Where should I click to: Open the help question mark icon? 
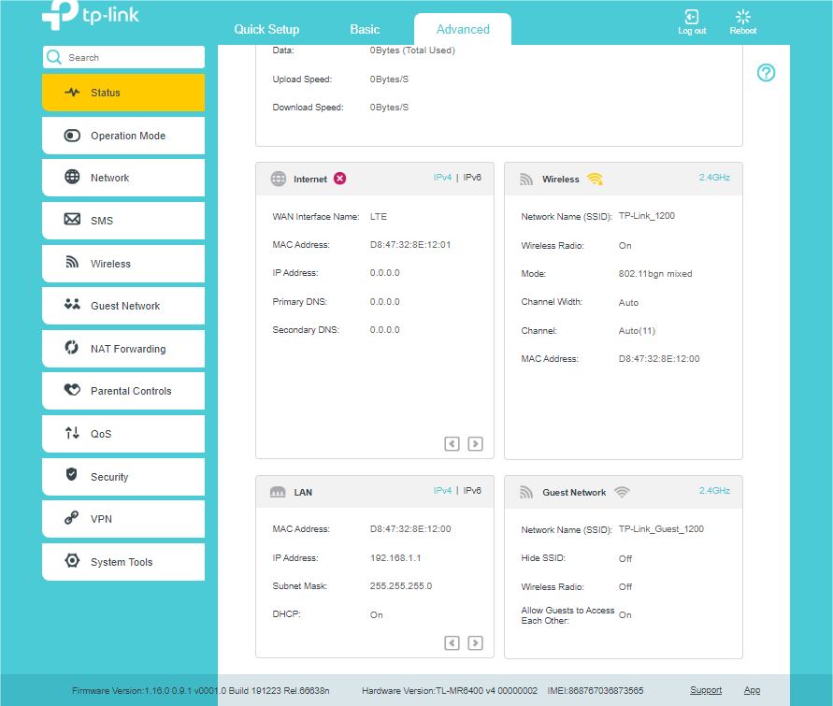[766, 73]
